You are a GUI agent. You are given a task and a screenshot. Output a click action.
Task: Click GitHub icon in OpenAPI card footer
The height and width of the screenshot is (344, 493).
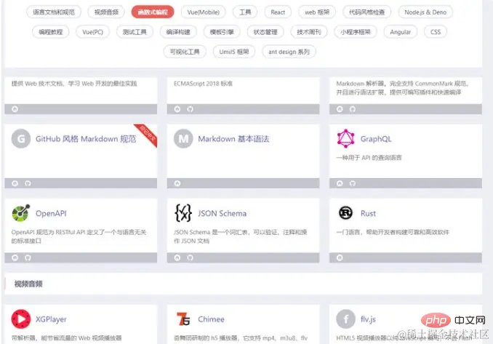coord(28,258)
